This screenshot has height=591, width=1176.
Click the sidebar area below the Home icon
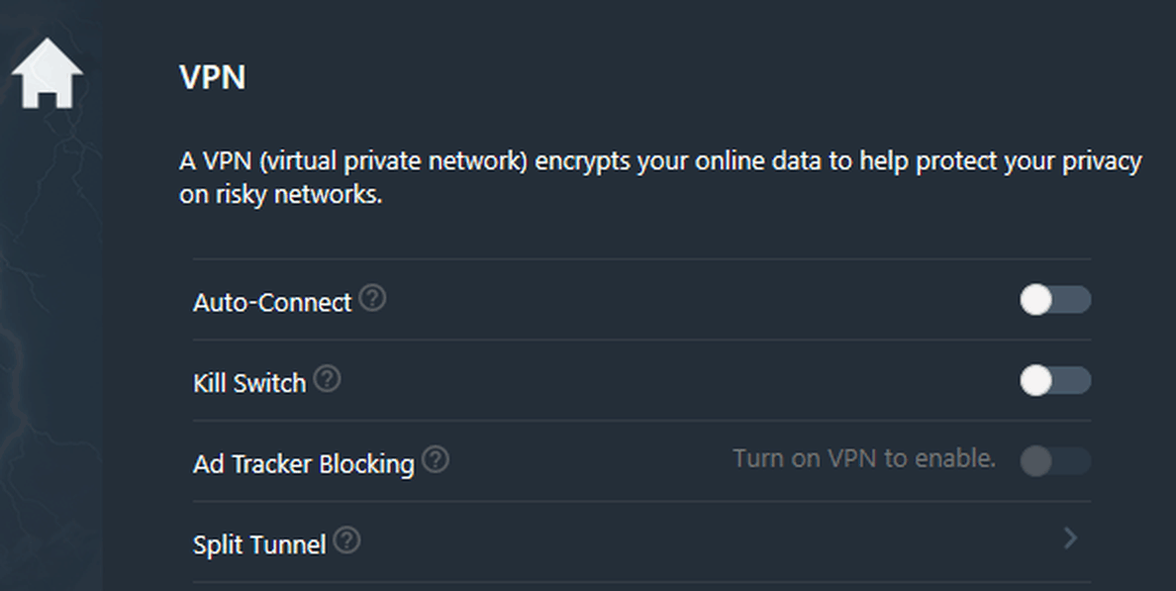(x=49, y=346)
